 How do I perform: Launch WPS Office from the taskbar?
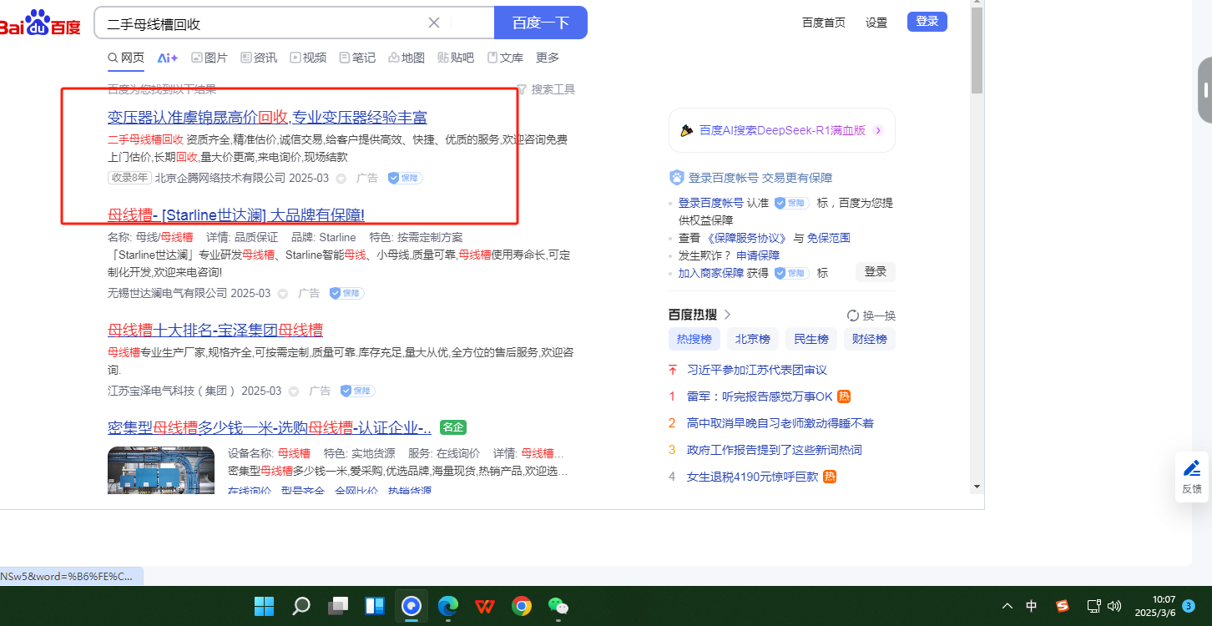click(x=485, y=606)
